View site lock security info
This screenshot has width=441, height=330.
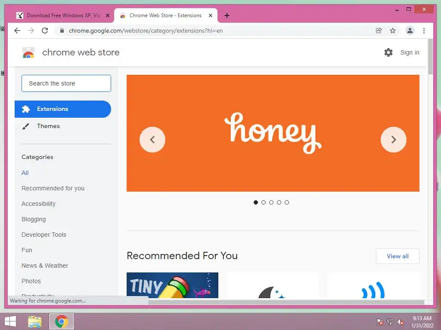click(x=62, y=31)
